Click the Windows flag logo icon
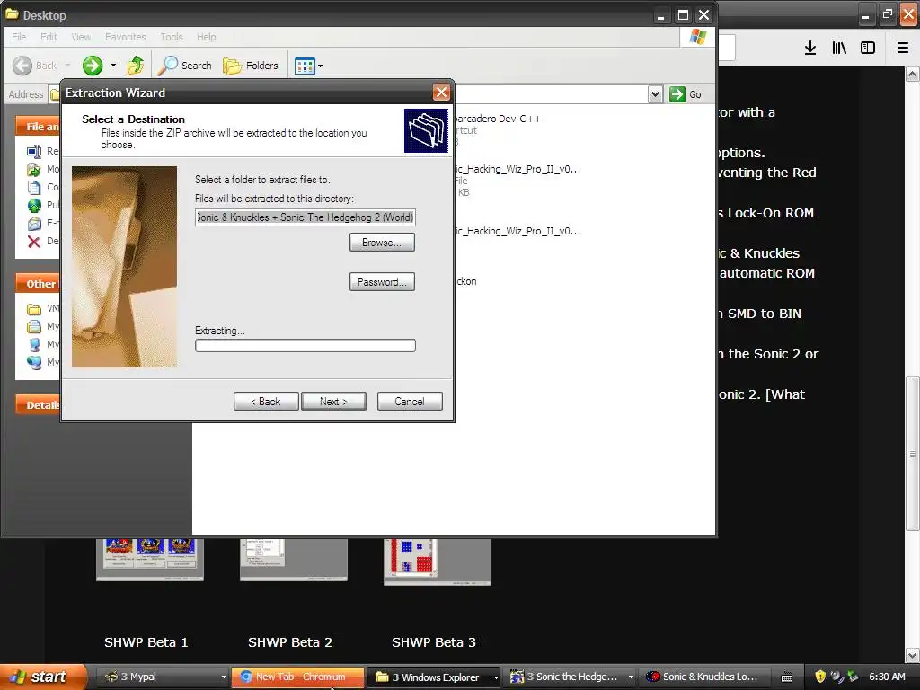 [x=698, y=37]
